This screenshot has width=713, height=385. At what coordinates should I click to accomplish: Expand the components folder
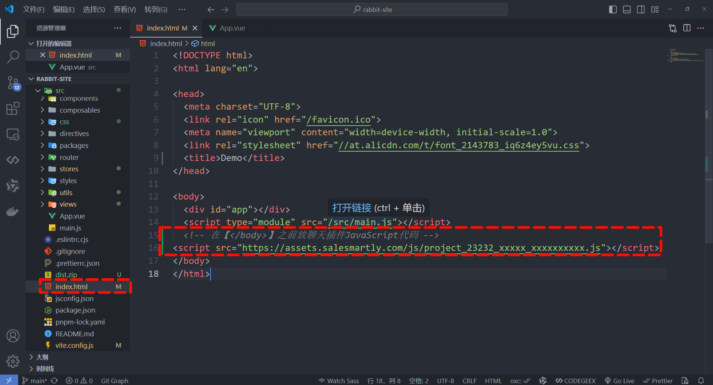(78, 98)
